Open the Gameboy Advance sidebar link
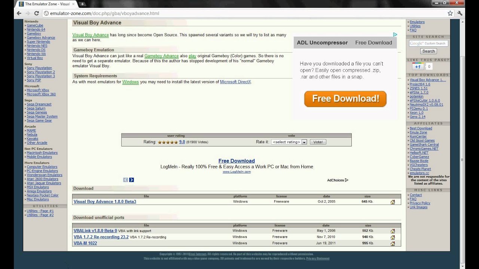Screen dimensions: 479x269 41,38
